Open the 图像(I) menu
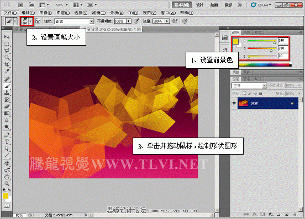This screenshot has width=305, height=219. [45, 13]
